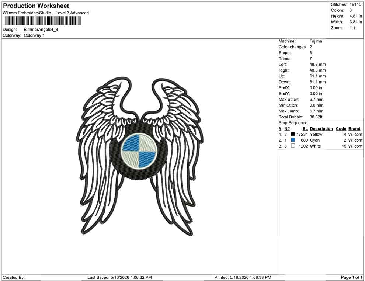Click 'Colorway 1' value
The height and width of the screenshot is (281, 365).
click(x=34, y=35)
